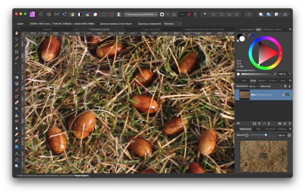The image size is (305, 194).
Task: Select the Move (arrow) tool
Action: pos(17,39)
